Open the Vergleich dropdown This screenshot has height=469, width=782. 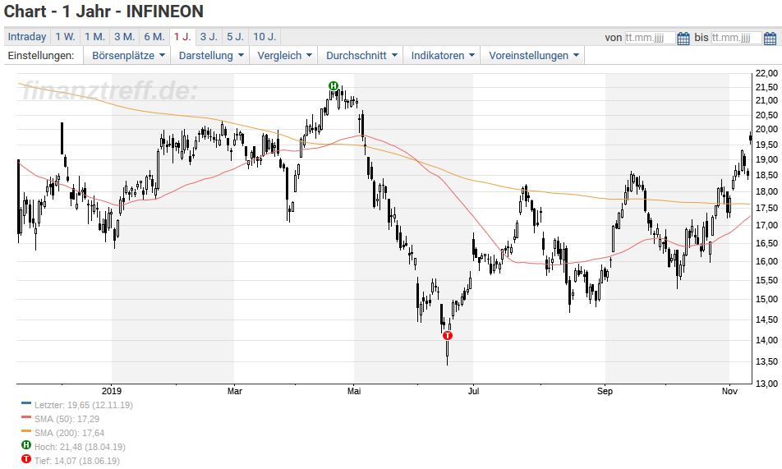click(284, 55)
